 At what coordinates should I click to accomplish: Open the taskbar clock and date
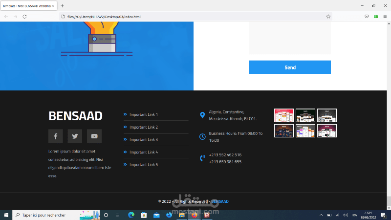click(368, 215)
